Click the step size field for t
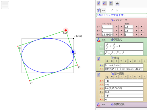 pyautogui.click(x=129, y=35)
